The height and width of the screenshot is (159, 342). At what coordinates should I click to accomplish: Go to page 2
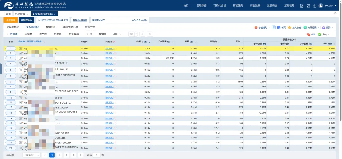[x=59, y=155]
